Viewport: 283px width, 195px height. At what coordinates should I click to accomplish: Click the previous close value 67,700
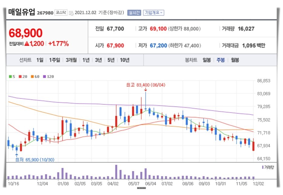(115, 29)
